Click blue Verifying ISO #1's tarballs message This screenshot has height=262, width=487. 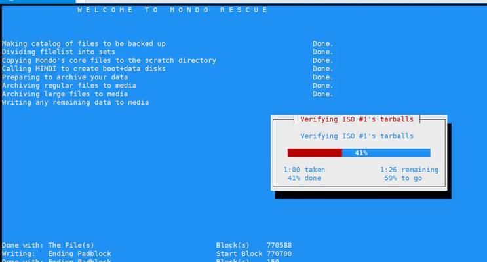(357, 136)
